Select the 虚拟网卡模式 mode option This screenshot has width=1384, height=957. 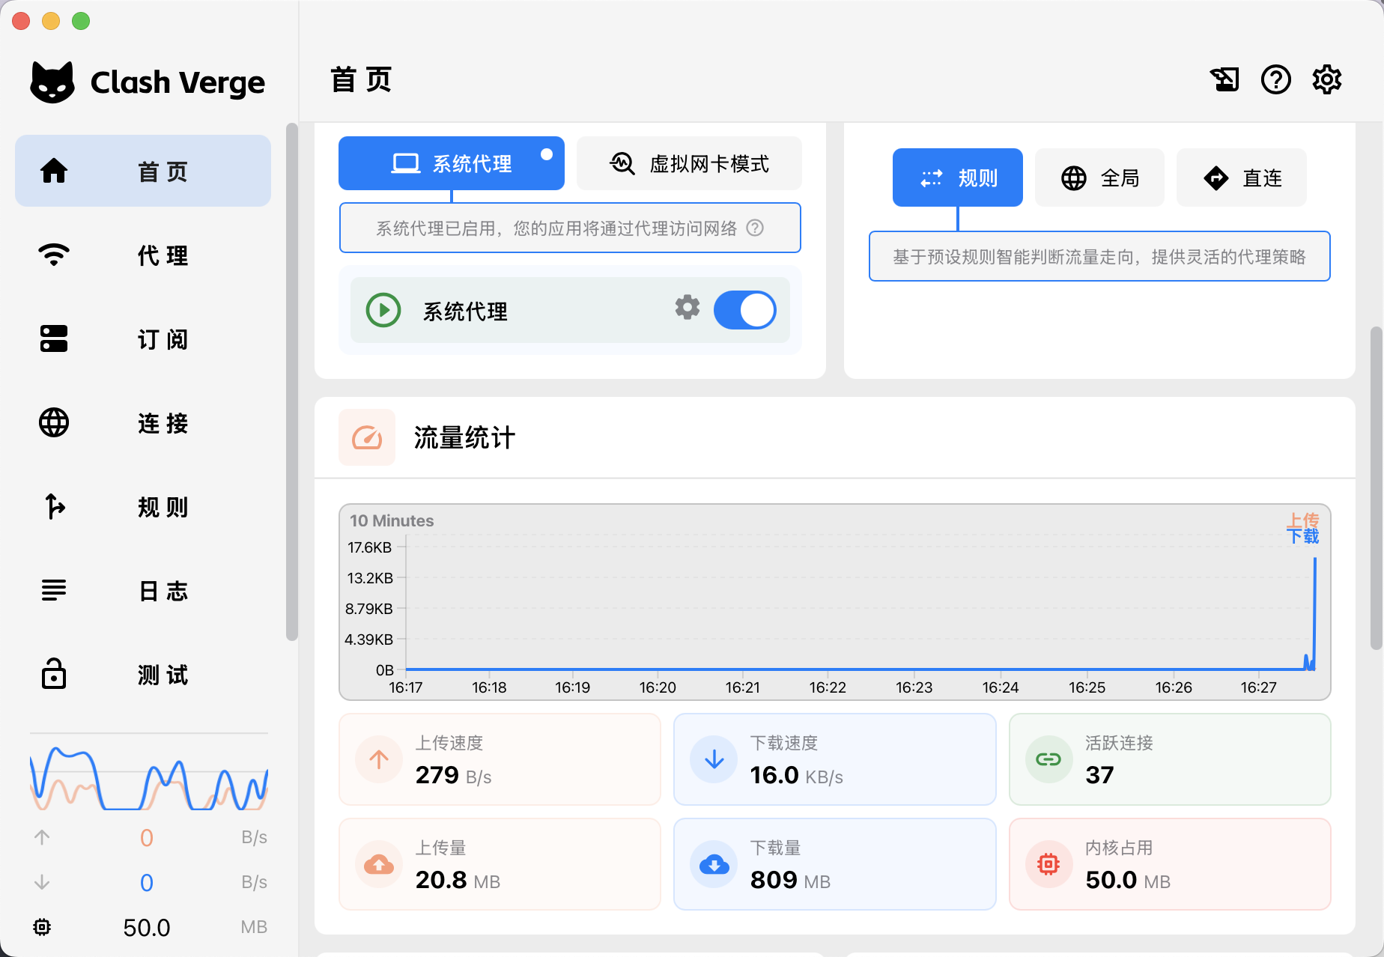[688, 162]
